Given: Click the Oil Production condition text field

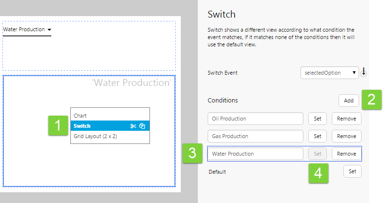Looking at the screenshot, I should click(x=255, y=119).
